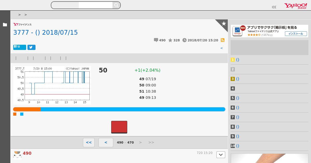
Task: Open the rank 7 ranking link
Action: 238,117
